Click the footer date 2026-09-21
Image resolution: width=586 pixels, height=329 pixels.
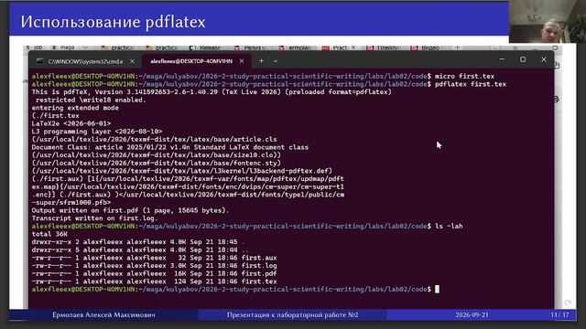[x=472, y=315]
